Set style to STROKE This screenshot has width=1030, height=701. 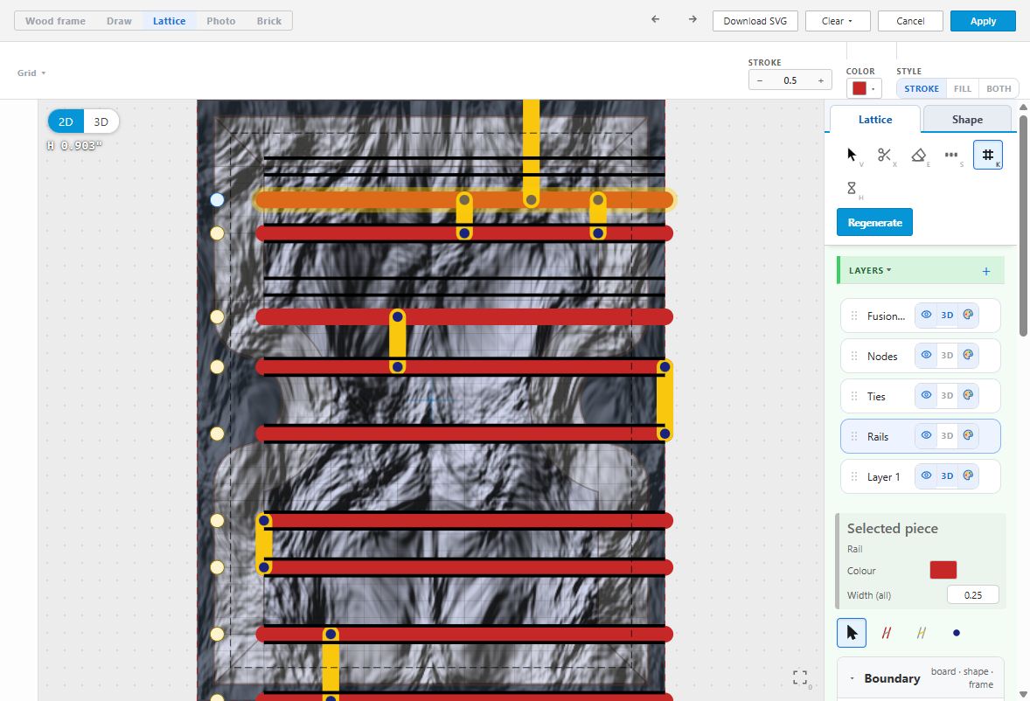coord(921,88)
